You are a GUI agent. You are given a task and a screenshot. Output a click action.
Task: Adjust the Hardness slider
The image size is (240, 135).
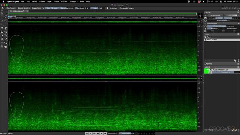[x=82, y=8]
